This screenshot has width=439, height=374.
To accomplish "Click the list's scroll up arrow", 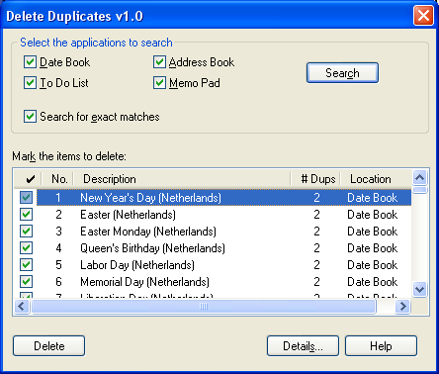I will tap(420, 178).
